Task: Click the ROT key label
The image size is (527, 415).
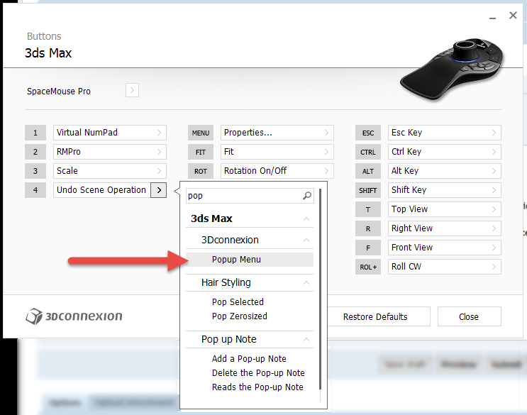Action: click(201, 171)
